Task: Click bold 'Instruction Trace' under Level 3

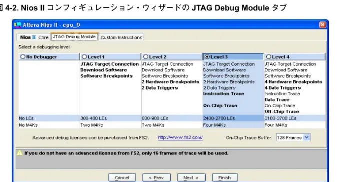Action: [224, 94]
